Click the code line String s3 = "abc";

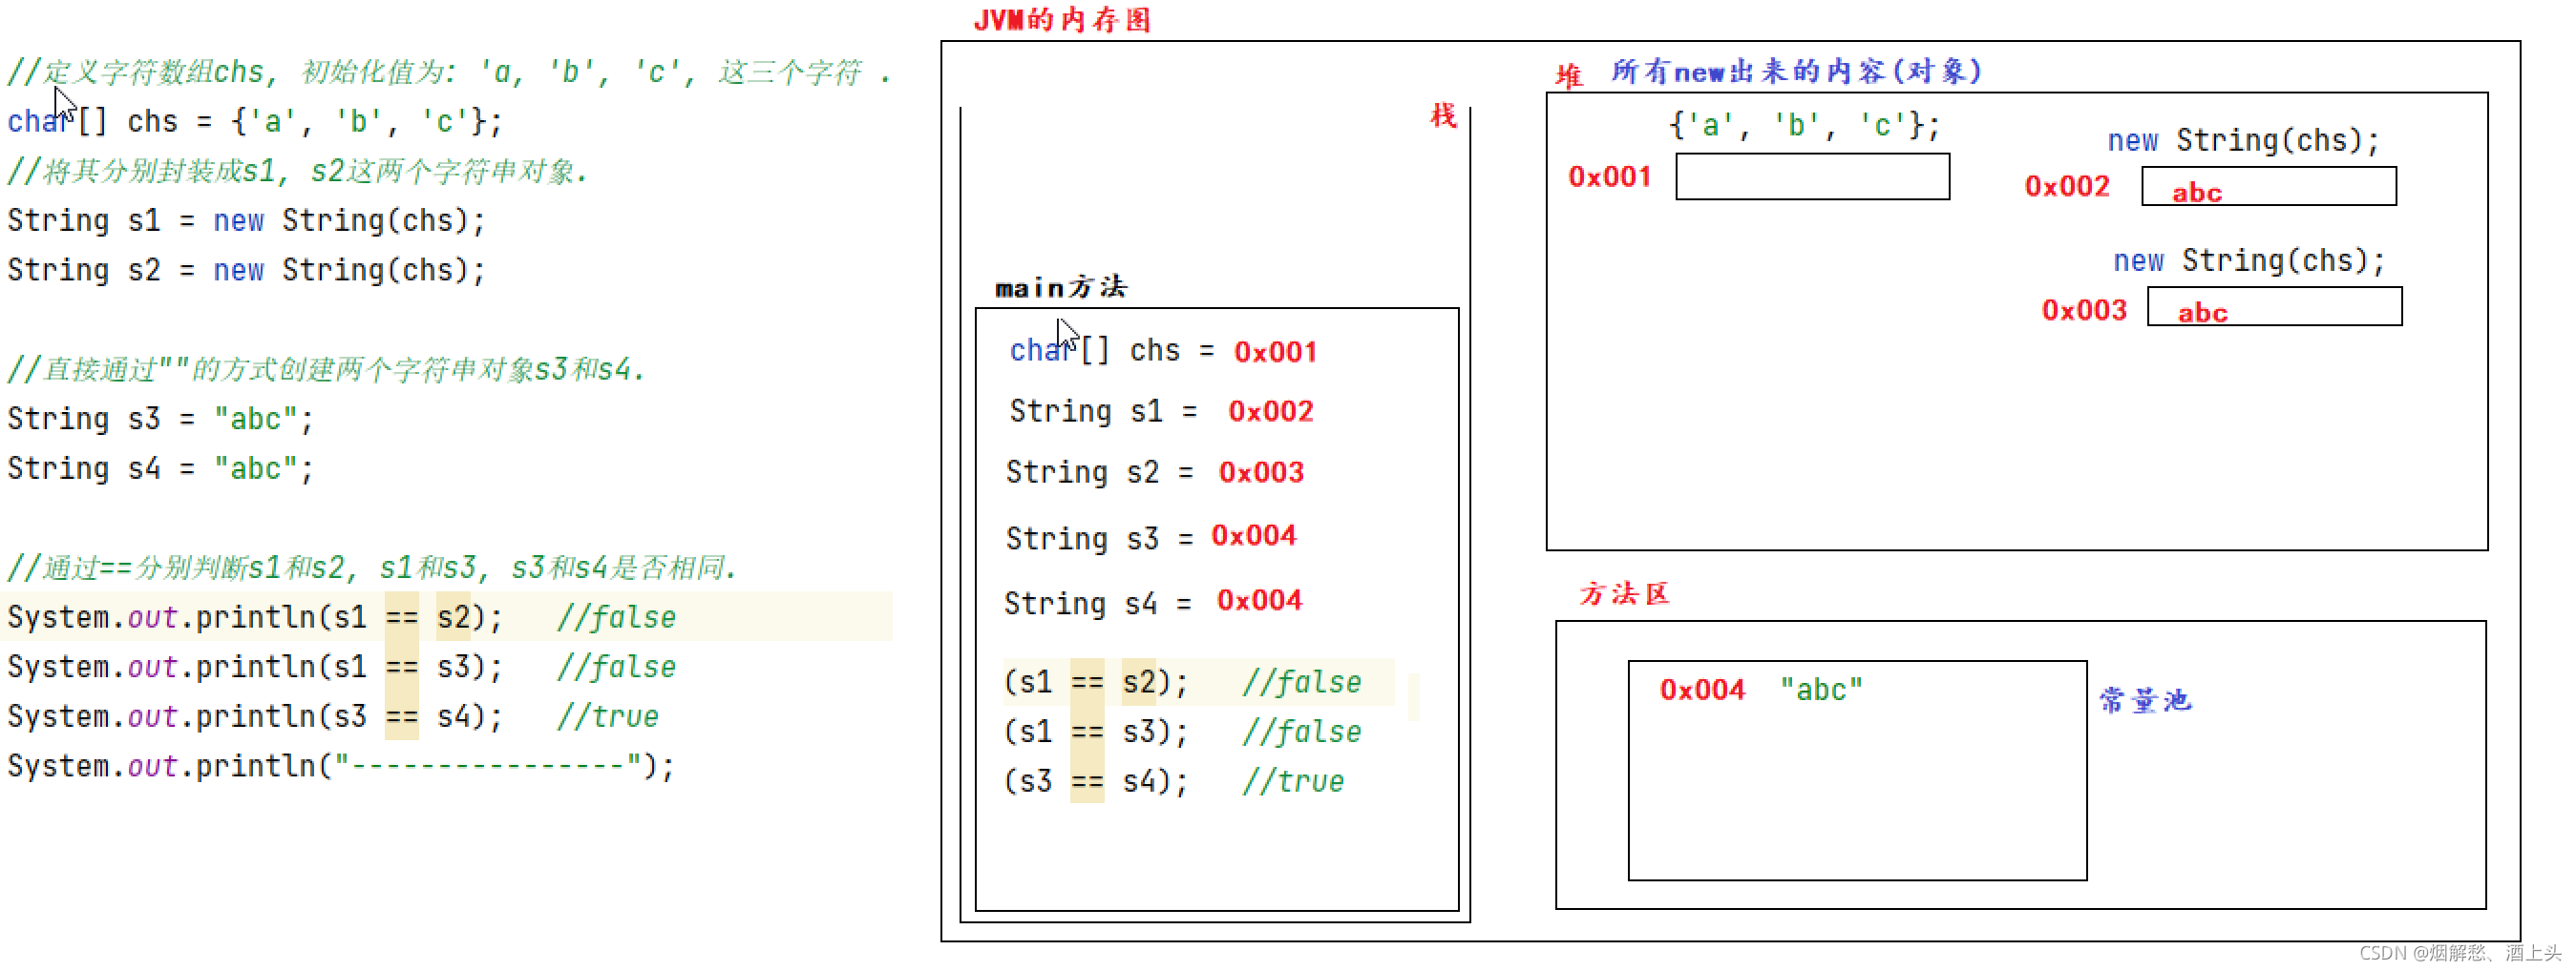click(160, 420)
